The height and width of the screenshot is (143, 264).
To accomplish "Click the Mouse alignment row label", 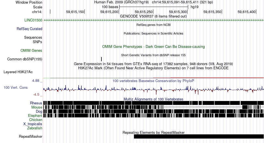I will [x=37, y=107].
